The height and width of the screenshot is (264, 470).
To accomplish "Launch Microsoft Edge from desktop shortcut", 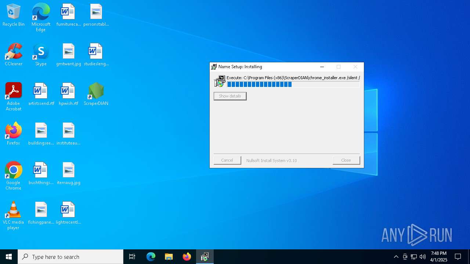I will [x=41, y=18].
